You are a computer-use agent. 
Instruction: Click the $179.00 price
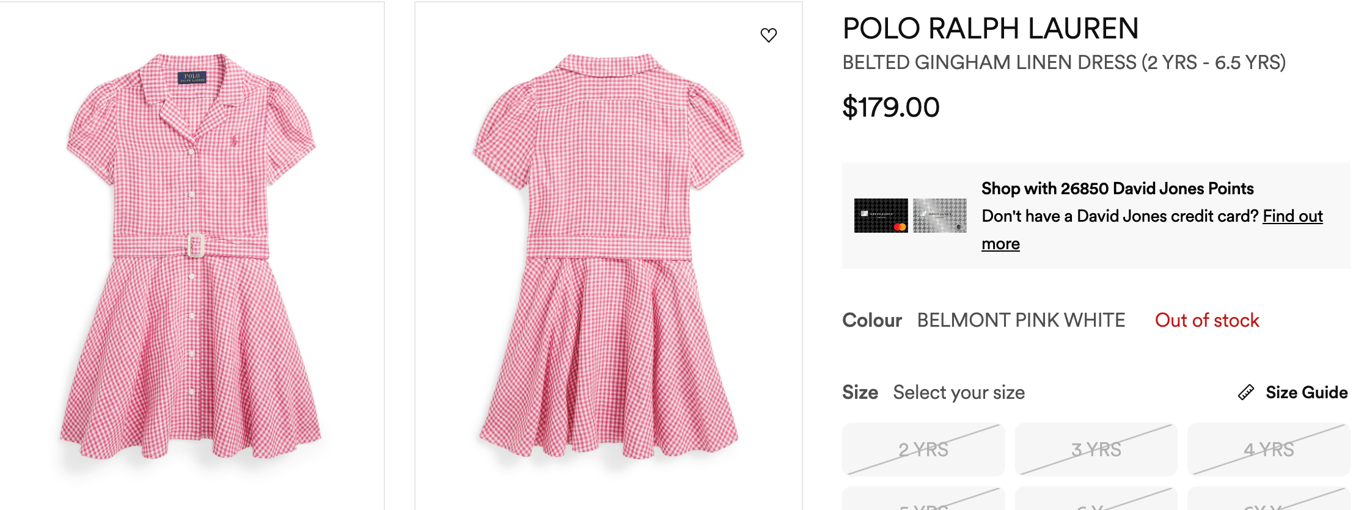(890, 107)
